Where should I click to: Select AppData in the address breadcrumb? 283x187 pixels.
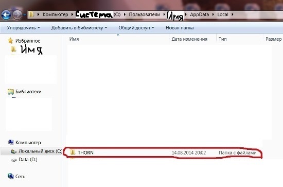(200, 14)
